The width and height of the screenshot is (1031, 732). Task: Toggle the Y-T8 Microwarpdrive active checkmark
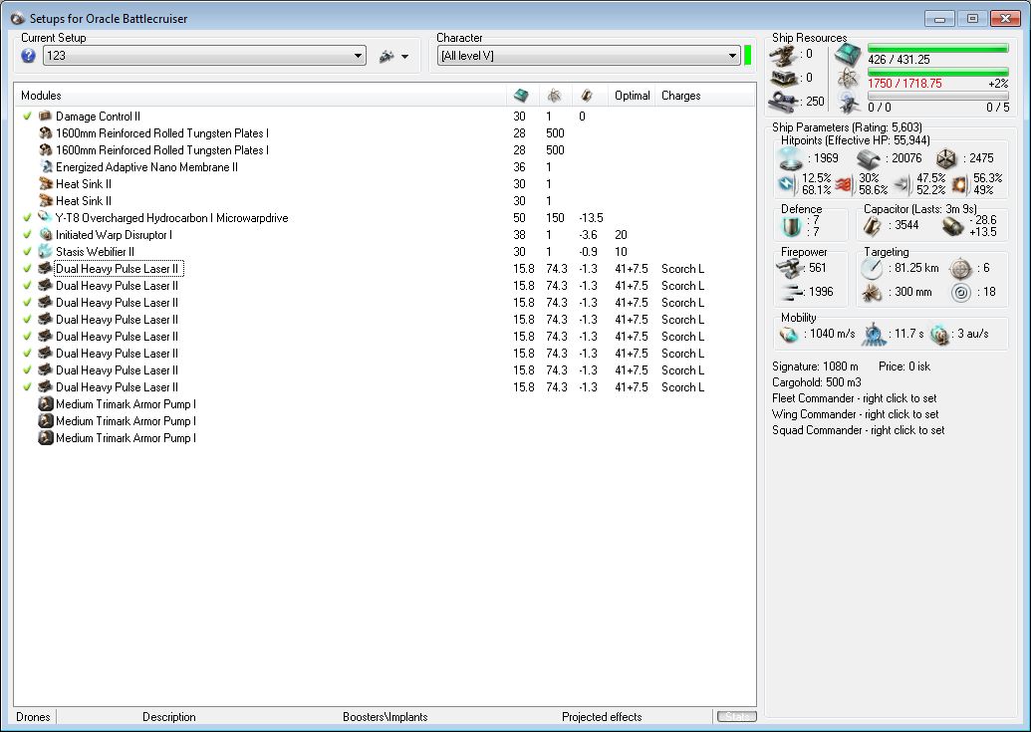click(27, 217)
